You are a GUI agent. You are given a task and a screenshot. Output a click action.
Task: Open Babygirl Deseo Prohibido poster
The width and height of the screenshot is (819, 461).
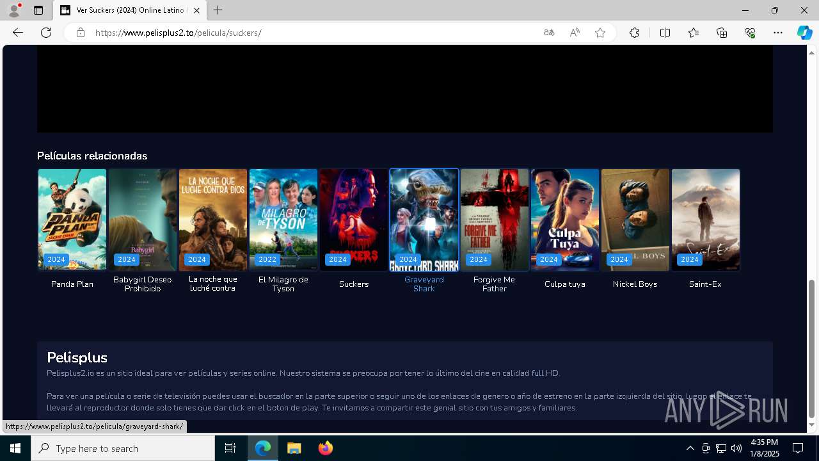[143, 220]
